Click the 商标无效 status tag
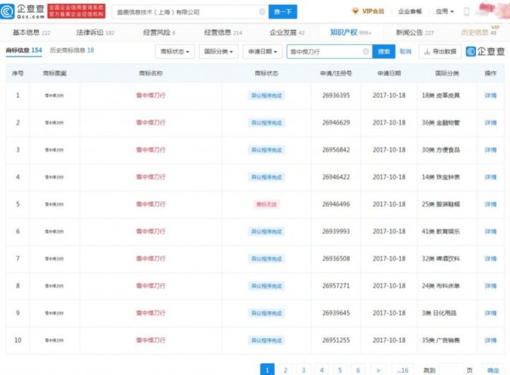 266,204
